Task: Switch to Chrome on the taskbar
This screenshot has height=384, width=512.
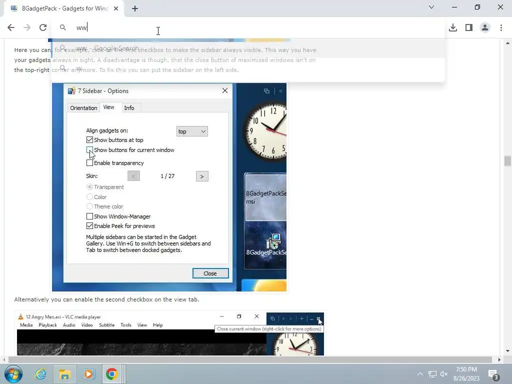Action: coord(111,374)
